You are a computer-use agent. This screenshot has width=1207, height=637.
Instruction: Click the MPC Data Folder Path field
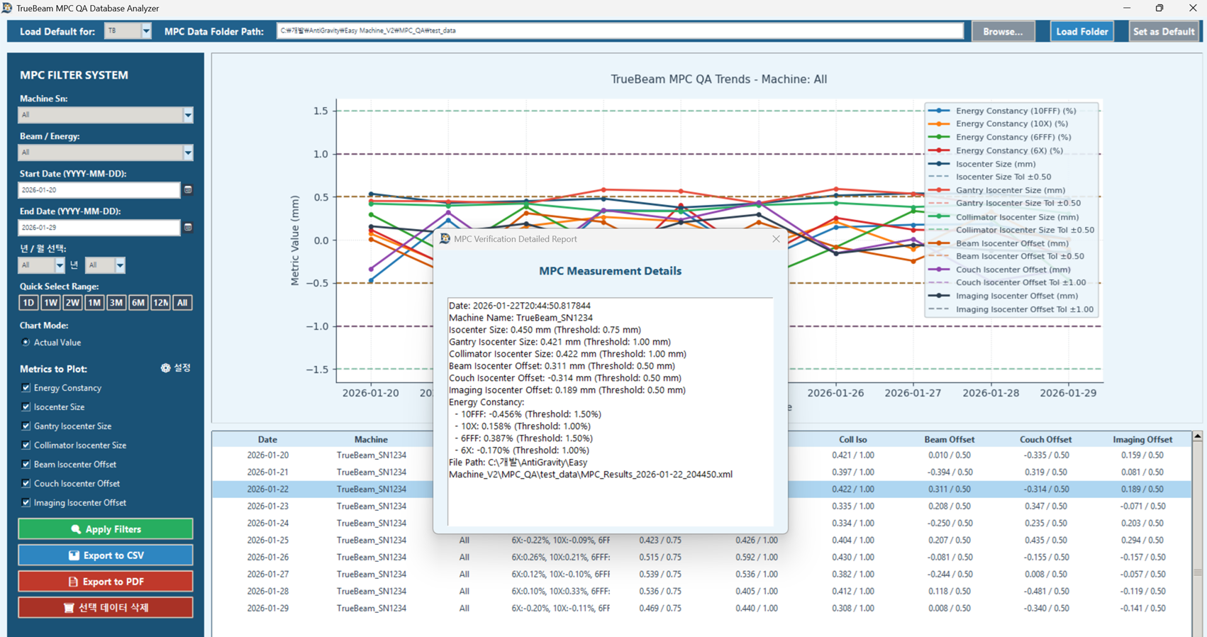click(620, 31)
